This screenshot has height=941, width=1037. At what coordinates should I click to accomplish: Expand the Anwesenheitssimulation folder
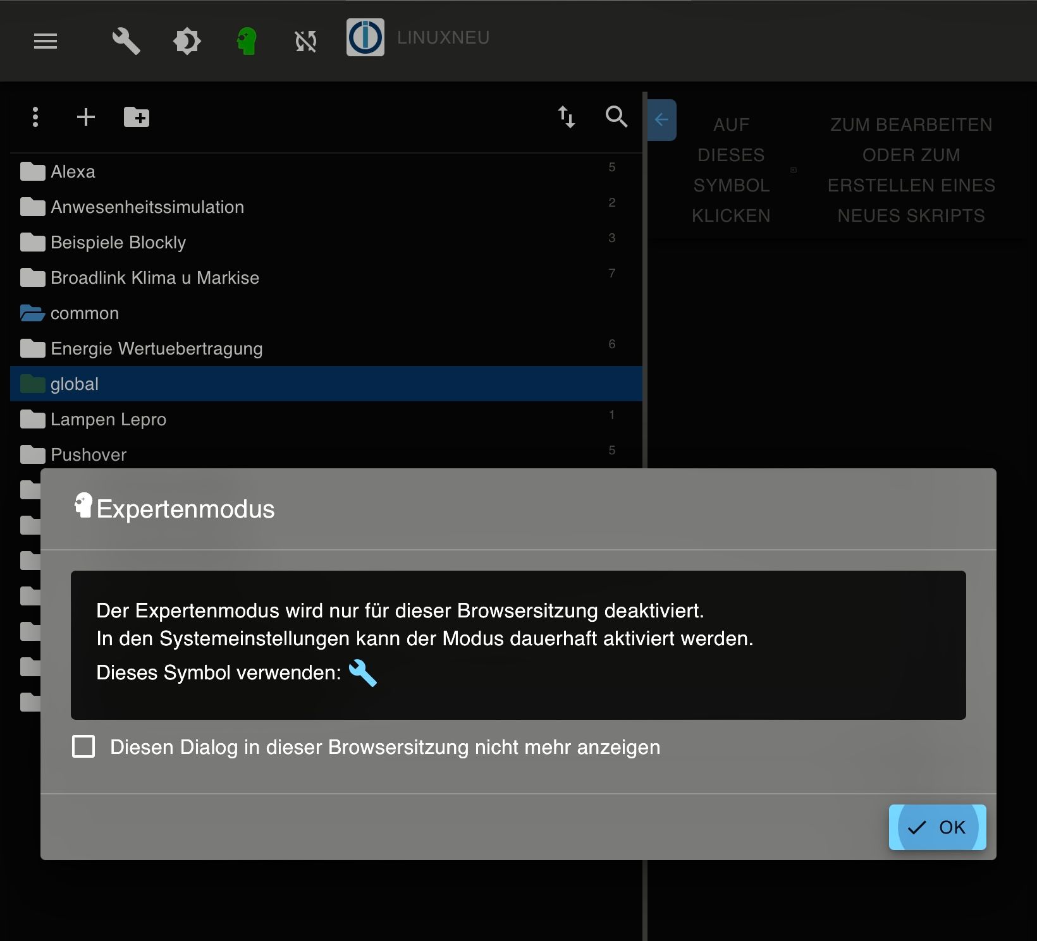click(x=326, y=207)
